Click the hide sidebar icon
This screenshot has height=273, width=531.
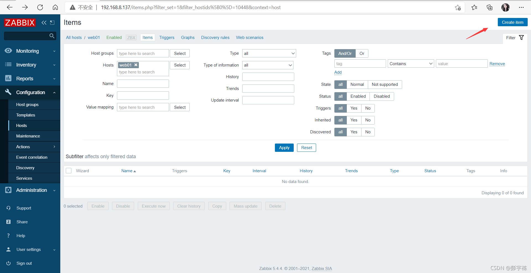pyautogui.click(x=52, y=23)
